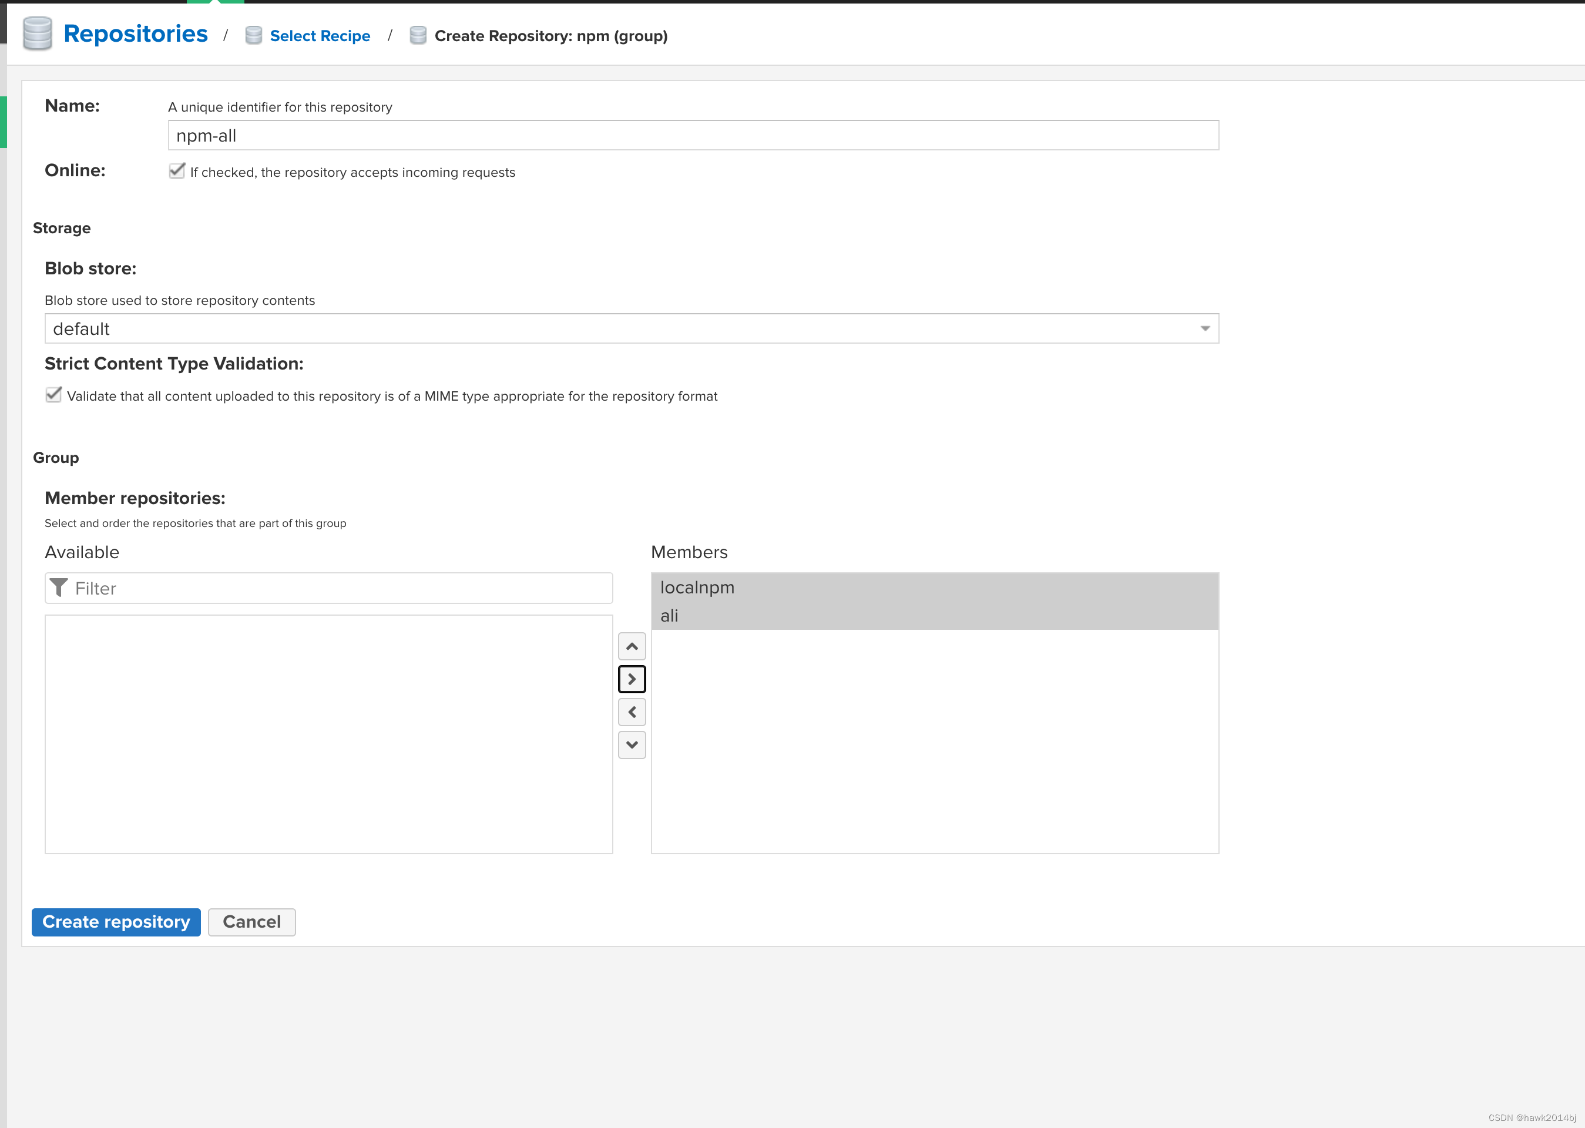Click the move-up arrow button
The image size is (1585, 1128).
(x=632, y=646)
